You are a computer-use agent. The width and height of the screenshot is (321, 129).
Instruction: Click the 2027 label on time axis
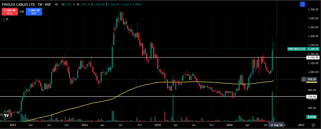[x=301, y=125]
